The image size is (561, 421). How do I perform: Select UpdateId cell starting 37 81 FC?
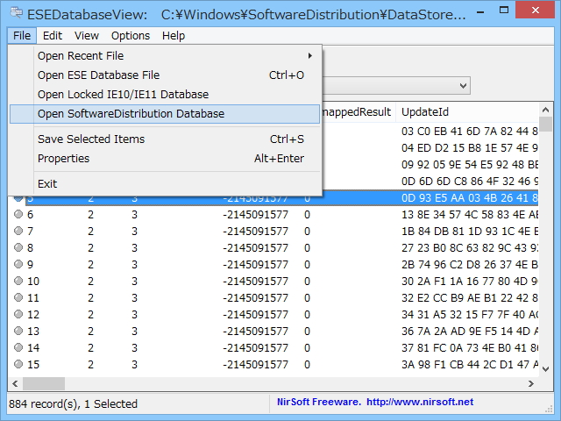point(470,347)
